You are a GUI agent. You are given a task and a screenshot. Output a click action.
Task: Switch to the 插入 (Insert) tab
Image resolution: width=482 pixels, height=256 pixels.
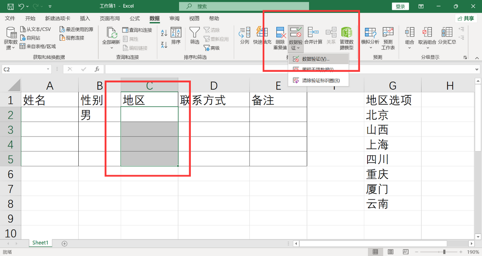[x=85, y=18]
